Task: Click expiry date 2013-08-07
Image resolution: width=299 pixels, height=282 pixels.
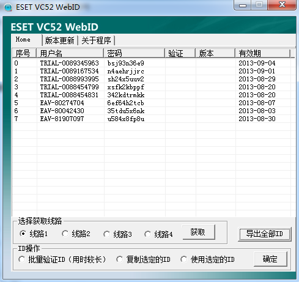Action: 257,103
